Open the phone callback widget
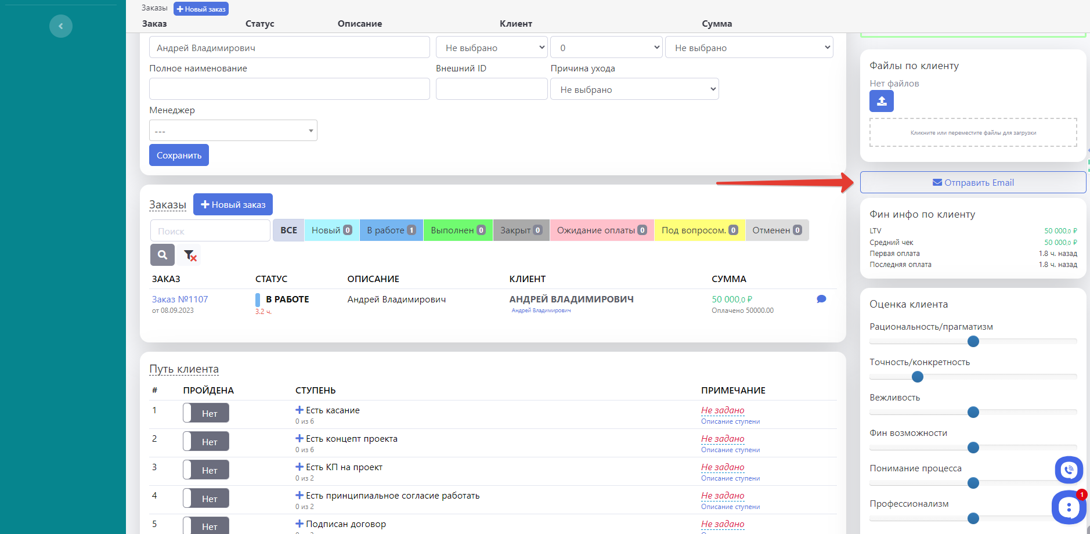Screen dimensions: 1090x534 click(1069, 470)
